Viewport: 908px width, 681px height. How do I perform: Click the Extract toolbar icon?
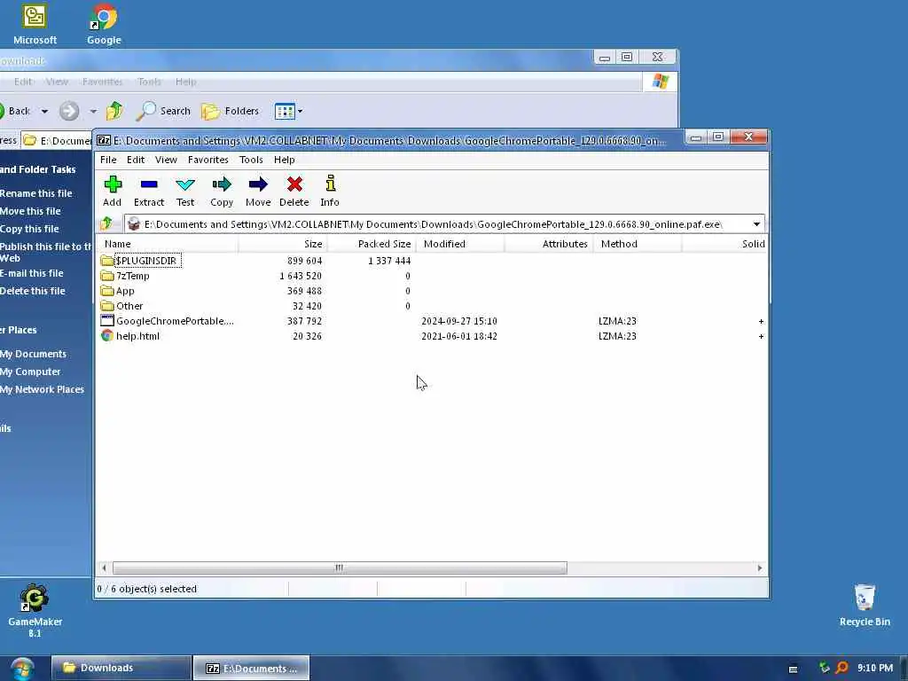149,192
